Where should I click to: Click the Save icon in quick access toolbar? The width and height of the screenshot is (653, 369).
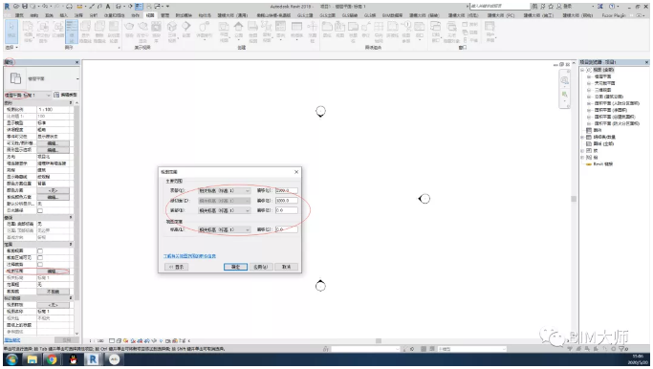tap(25, 7)
